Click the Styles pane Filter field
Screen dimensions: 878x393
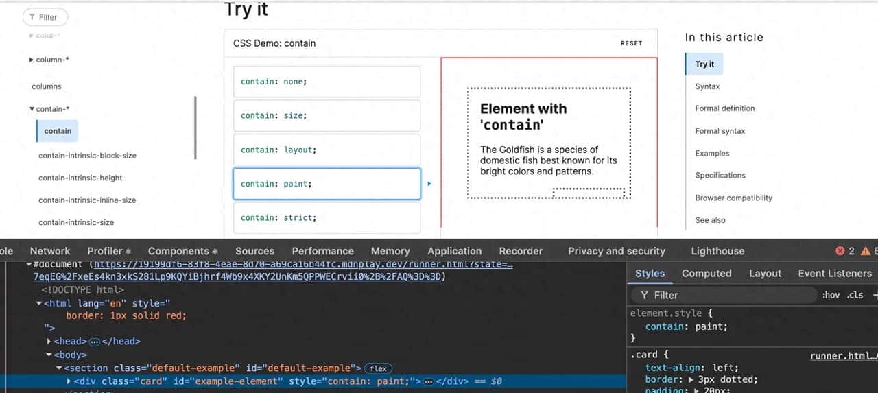tap(727, 295)
